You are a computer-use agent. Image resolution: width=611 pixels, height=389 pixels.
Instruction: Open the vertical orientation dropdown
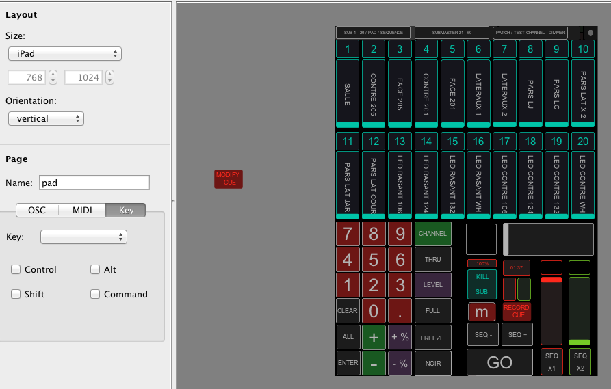[x=46, y=119]
